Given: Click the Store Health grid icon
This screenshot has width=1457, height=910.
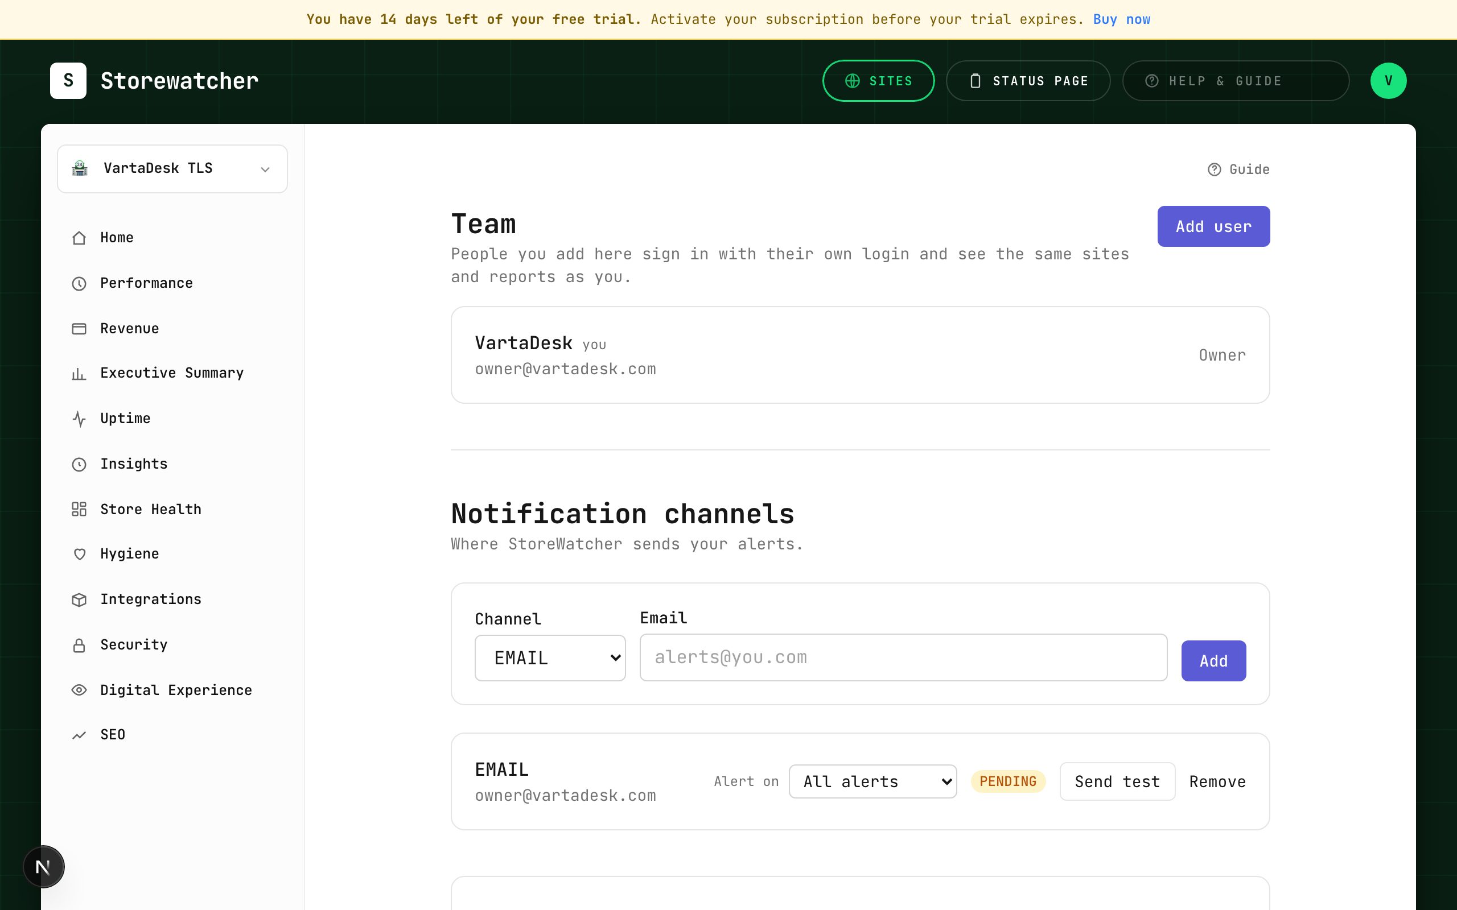Looking at the screenshot, I should click(79, 509).
